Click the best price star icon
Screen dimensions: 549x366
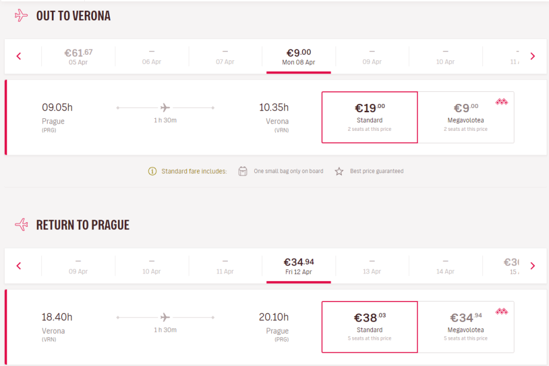click(x=339, y=171)
